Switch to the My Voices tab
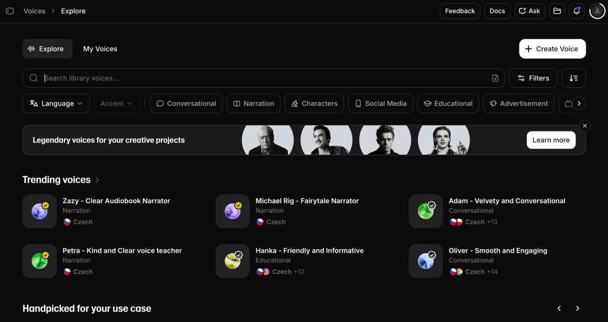This screenshot has height=322, width=608. coord(100,49)
